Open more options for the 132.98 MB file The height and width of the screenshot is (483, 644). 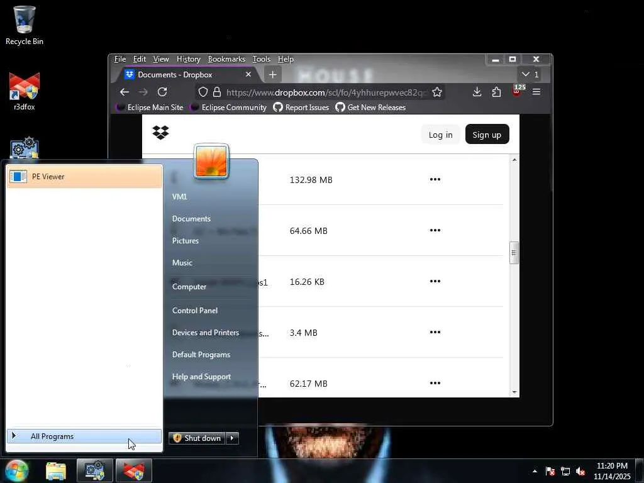(x=435, y=179)
